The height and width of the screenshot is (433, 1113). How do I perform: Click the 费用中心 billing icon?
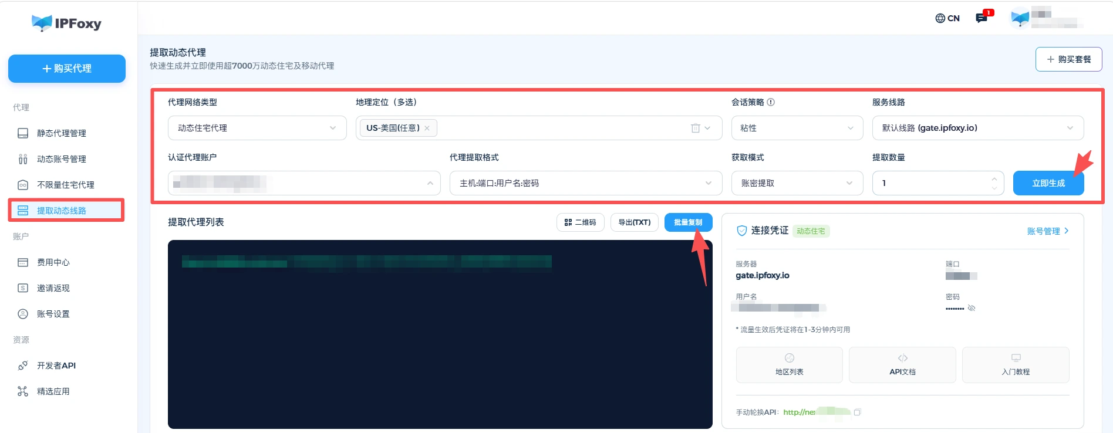pos(23,262)
